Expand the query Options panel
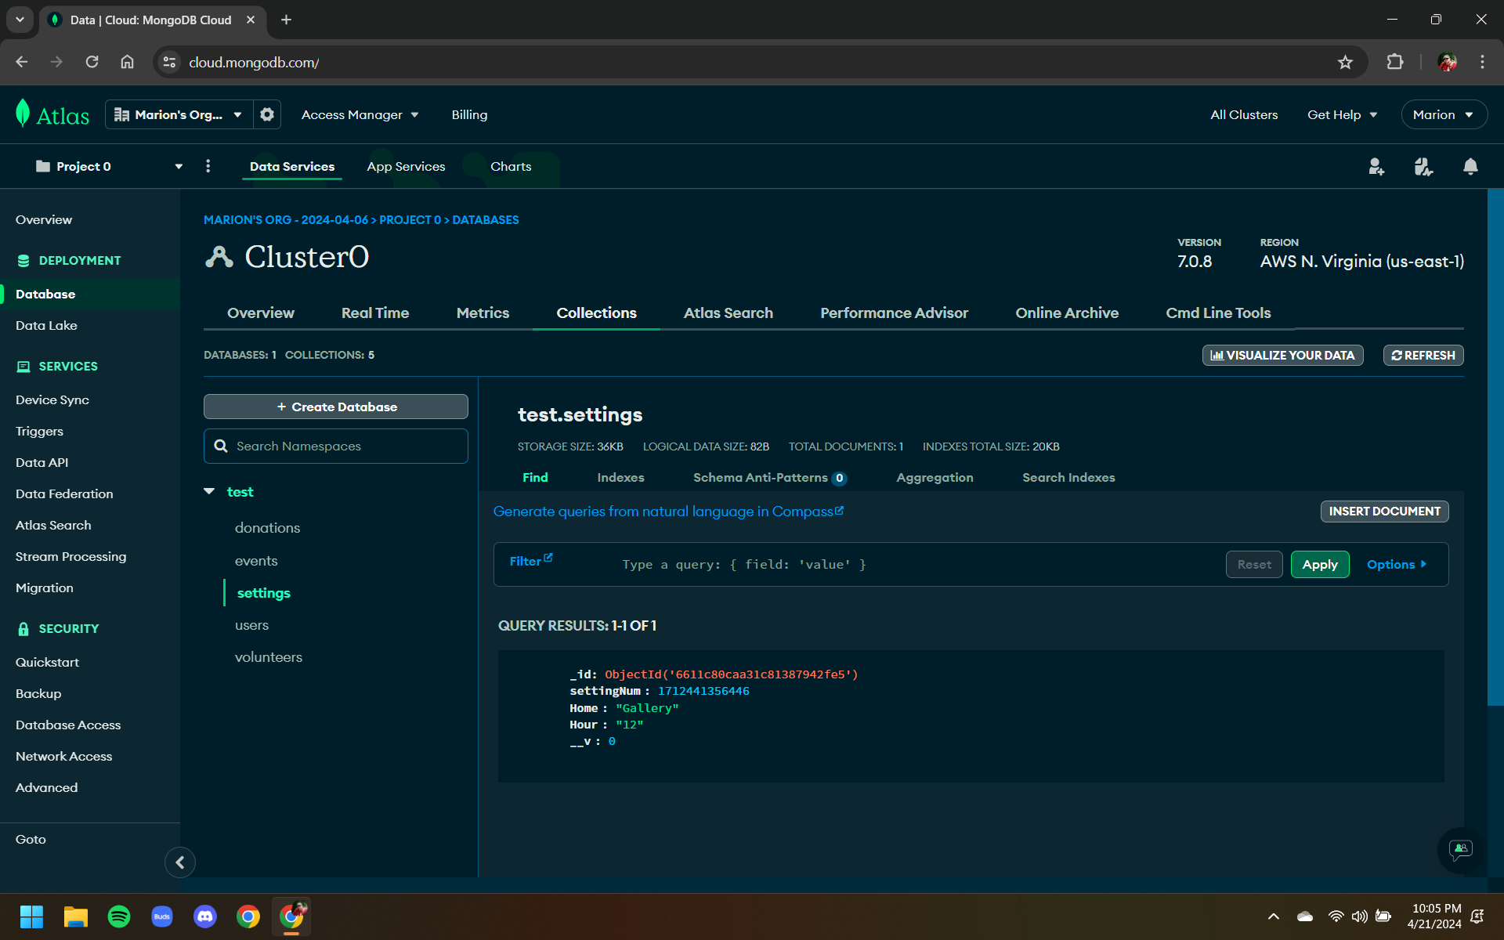 click(1397, 565)
